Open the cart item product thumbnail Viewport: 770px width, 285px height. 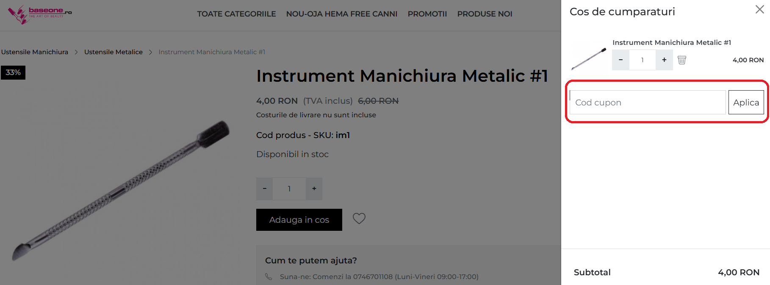point(589,58)
